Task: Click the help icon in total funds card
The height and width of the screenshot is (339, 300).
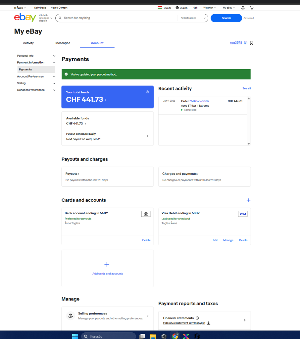Action: tap(147, 92)
